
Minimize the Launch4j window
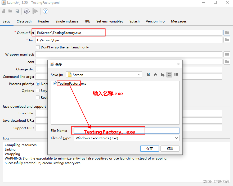tap(203, 3)
